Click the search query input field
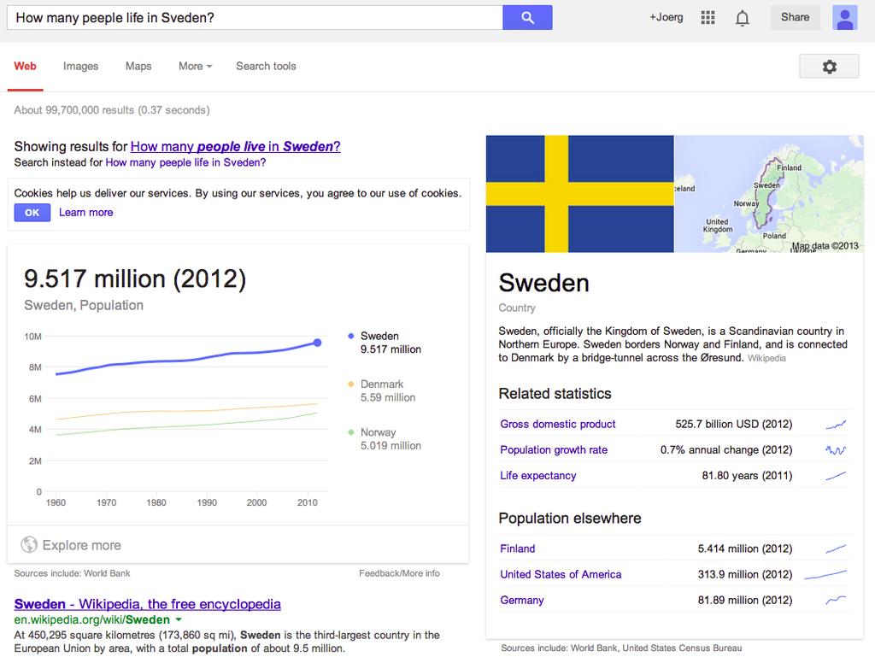The width and height of the screenshot is (875, 657). tap(255, 17)
